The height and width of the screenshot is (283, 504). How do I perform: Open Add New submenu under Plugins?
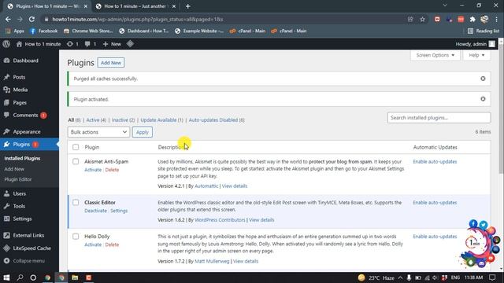[x=14, y=169]
